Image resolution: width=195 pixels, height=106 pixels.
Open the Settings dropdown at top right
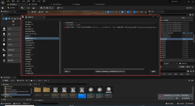click(x=190, y=8)
